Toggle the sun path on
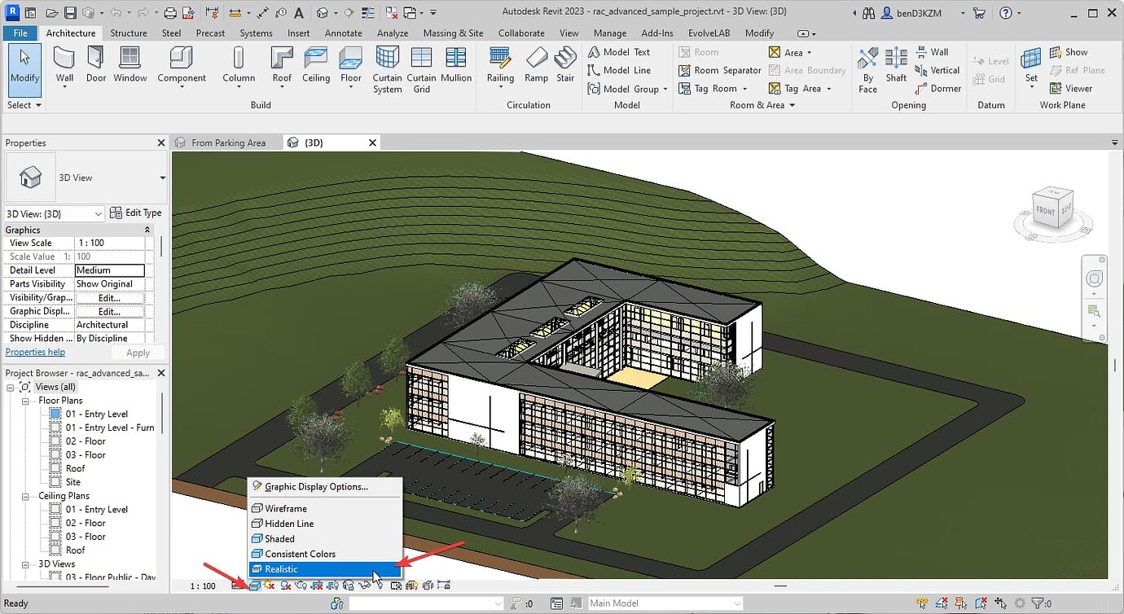 point(269,585)
